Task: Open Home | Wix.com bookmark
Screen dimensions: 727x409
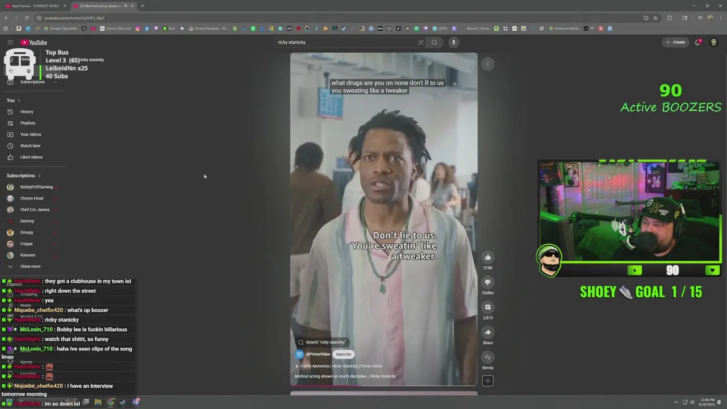Action: (x=115, y=28)
